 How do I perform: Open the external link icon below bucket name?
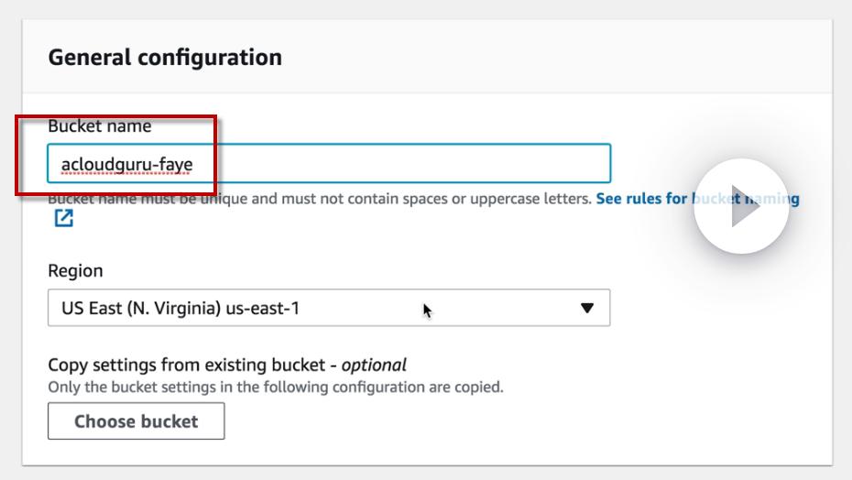point(63,218)
